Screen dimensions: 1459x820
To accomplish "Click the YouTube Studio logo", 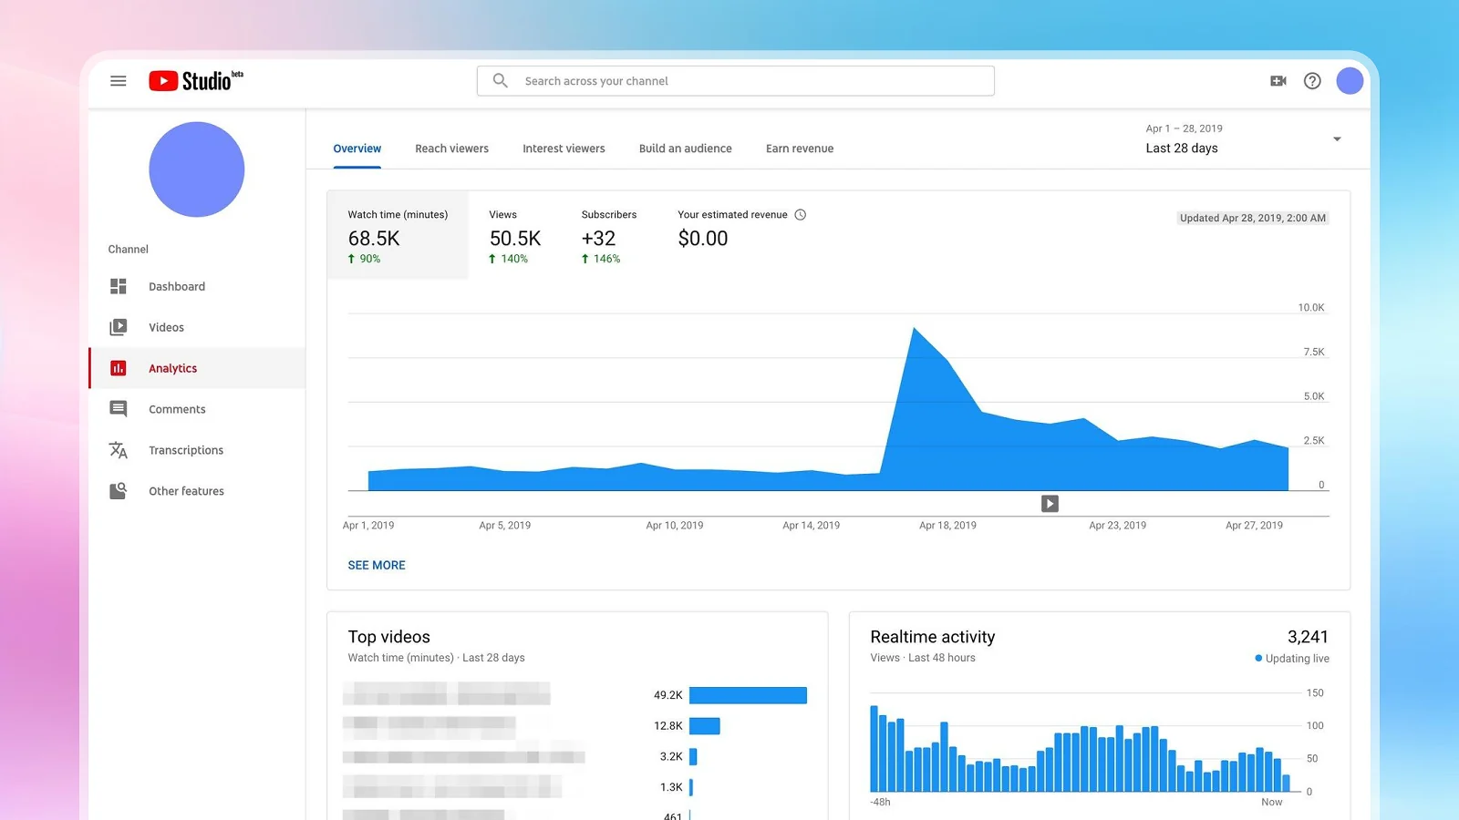I will tap(196, 81).
